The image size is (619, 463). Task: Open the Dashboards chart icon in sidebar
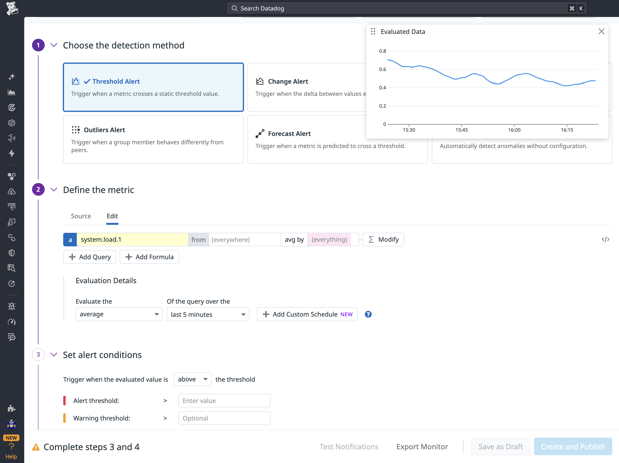(12, 92)
